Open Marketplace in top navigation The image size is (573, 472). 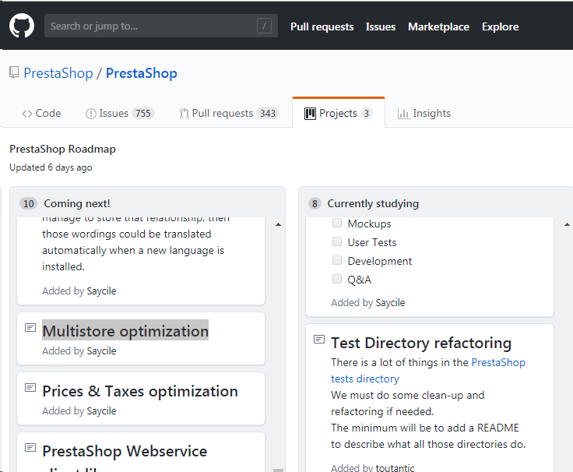pos(438,26)
